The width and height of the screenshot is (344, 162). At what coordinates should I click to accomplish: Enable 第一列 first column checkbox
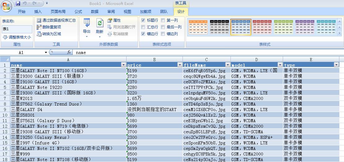pyautogui.click(x=163, y=20)
